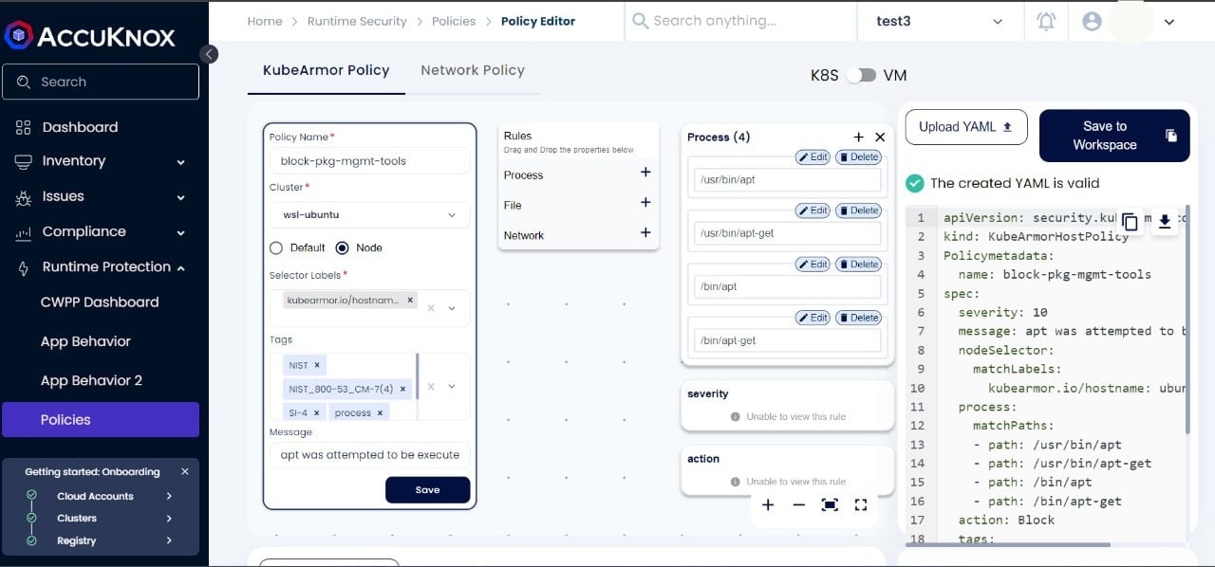1215x567 pixels.
Task: Fit the canvas view to screen
Action: coord(830,505)
